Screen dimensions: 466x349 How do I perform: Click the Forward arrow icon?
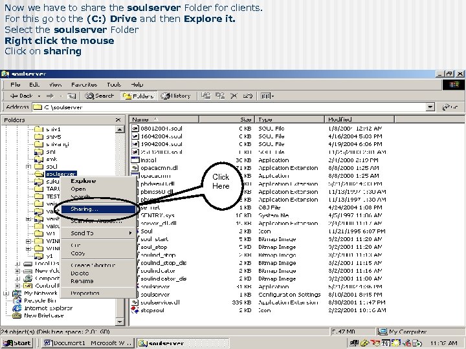point(50,96)
